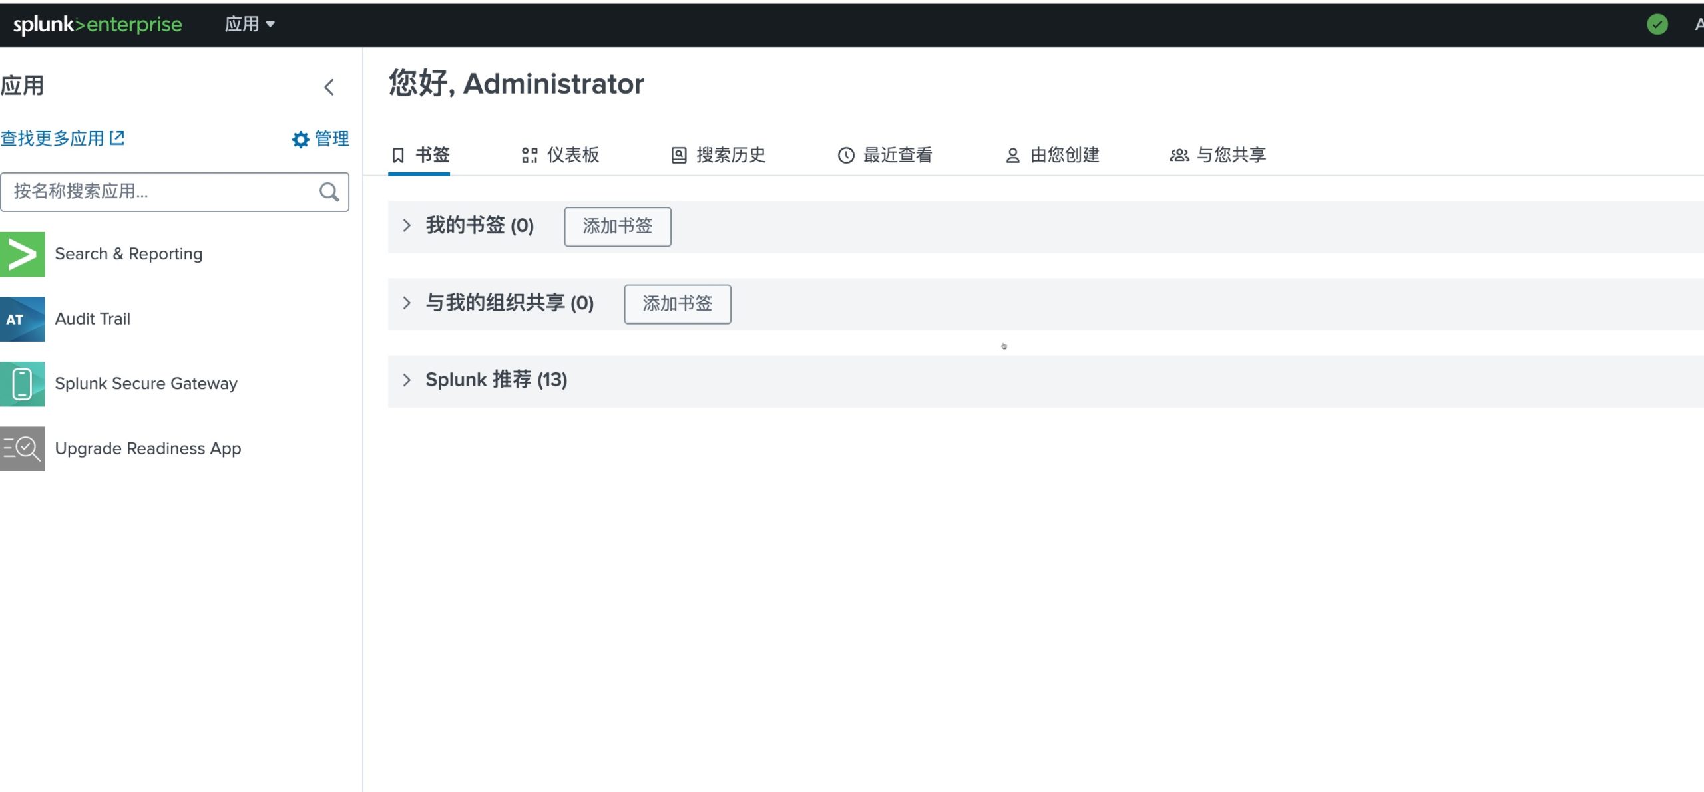
Task: Click the Splunk enterprise logo
Action: point(97,25)
